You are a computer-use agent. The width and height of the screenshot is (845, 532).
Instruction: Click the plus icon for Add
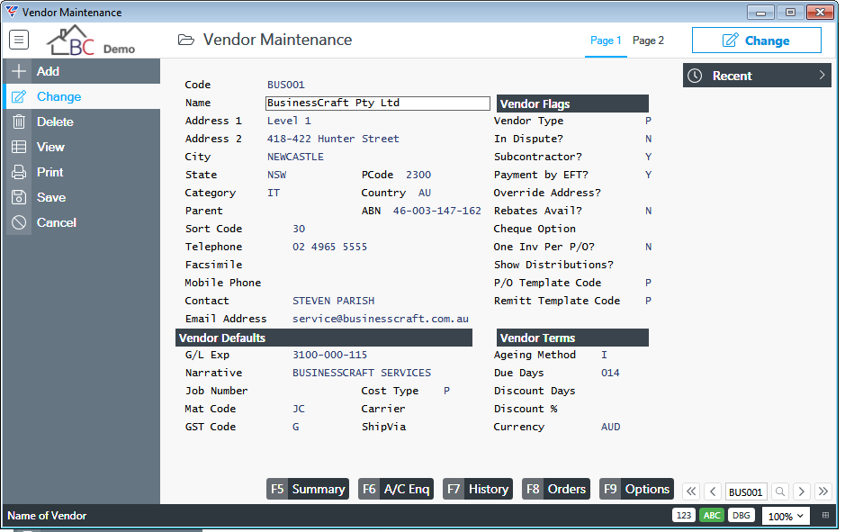tap(19, 71)
